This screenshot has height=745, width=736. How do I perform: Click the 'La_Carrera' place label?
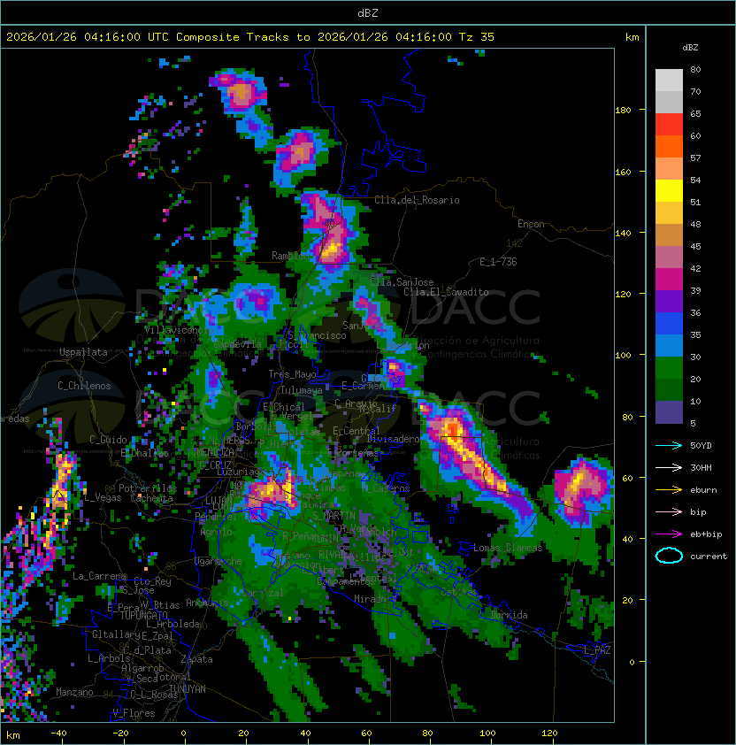pos(98,576)
